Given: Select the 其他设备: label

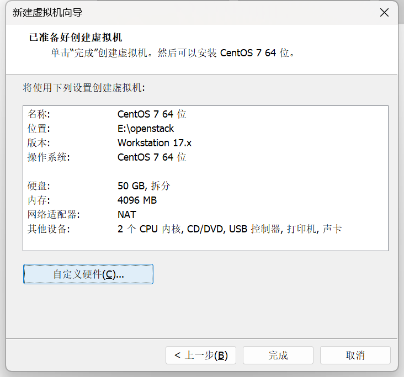Looking at the screenshot, I should coord(49,229).
